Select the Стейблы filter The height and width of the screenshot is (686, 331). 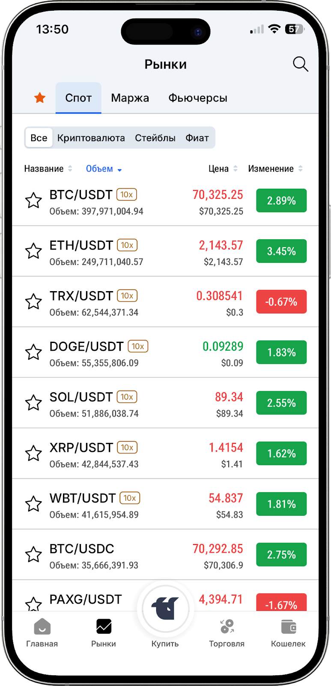point(155,138)
